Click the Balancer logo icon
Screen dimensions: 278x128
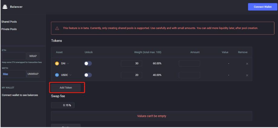[x=5, y=7]
